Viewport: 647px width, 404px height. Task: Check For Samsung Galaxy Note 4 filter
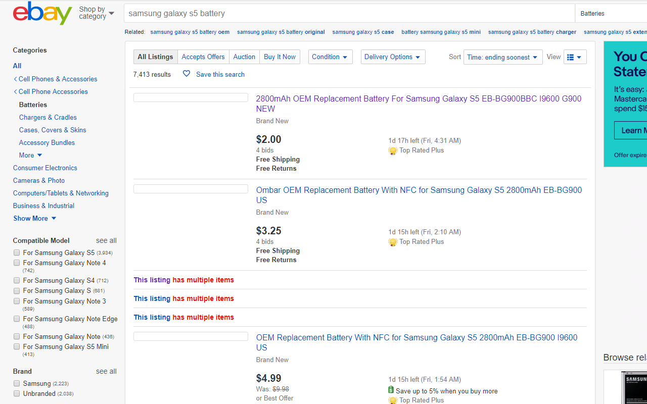click(17, 263)
